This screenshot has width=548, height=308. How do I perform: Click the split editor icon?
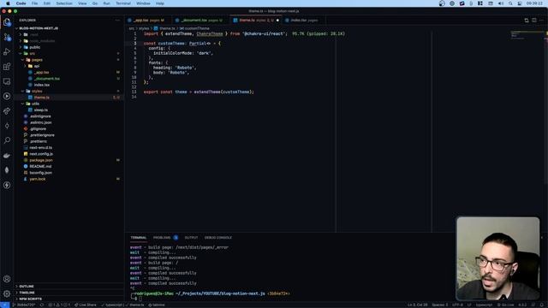coord(534,21)
